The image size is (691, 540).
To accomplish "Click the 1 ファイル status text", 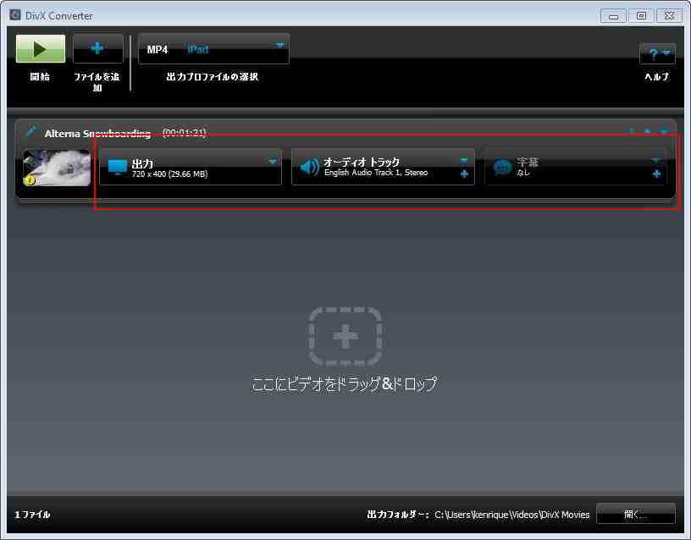I will pos(32,515).
